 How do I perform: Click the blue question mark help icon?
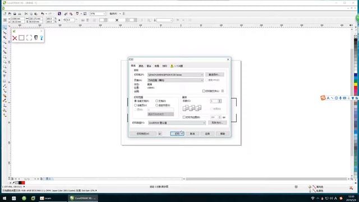[42, 38]
